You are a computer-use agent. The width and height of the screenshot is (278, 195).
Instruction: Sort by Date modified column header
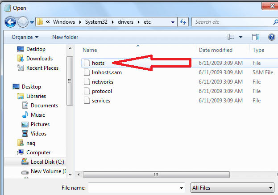click(216, 50)
